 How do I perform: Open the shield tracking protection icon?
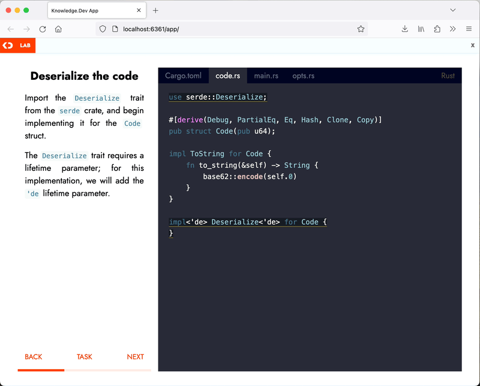103,29
